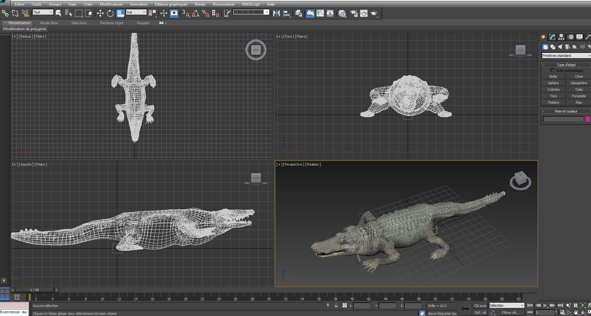Click the Select and Manipulate icon
The image size is (591, 316).
tap(164, 13)
